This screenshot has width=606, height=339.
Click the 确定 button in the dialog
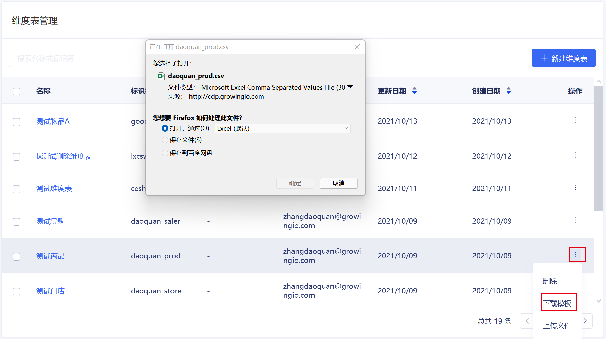(x=295, y=183)
